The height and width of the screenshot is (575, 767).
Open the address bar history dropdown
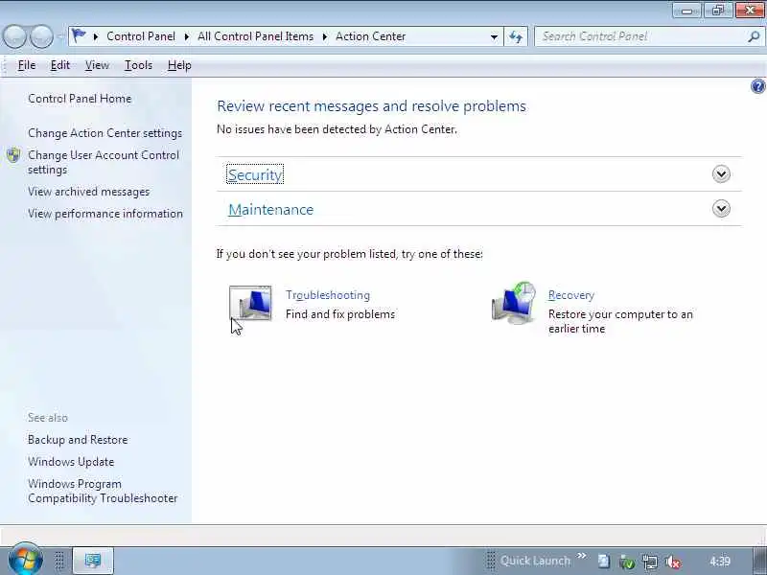pyautogui.click(x=494, y=36)
